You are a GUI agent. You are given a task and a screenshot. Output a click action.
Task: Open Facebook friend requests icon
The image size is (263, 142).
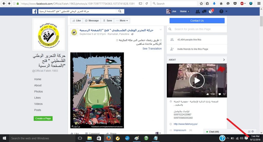(198, 11)
